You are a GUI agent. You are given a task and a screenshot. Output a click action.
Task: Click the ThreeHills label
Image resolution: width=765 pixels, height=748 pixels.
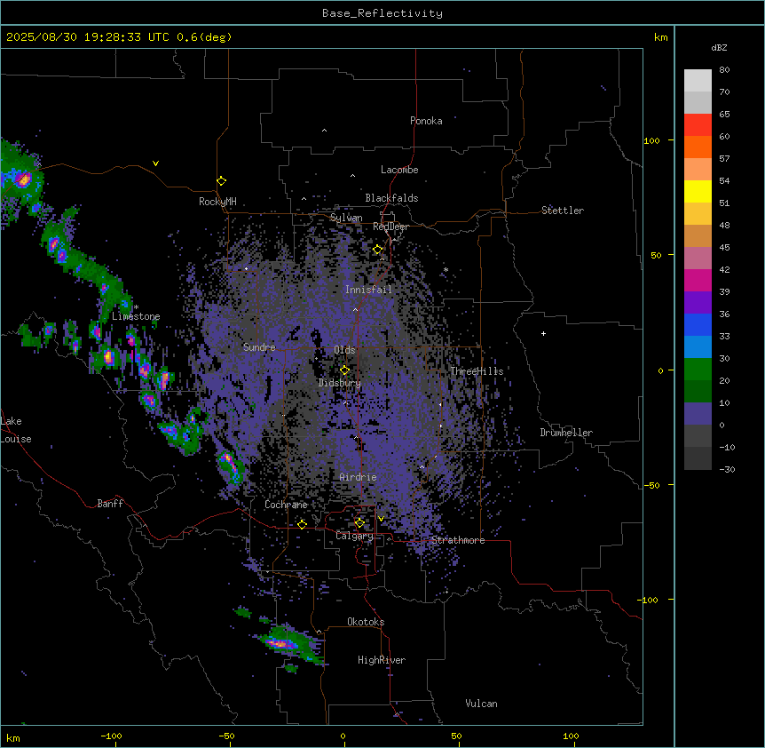pos(477,371)
